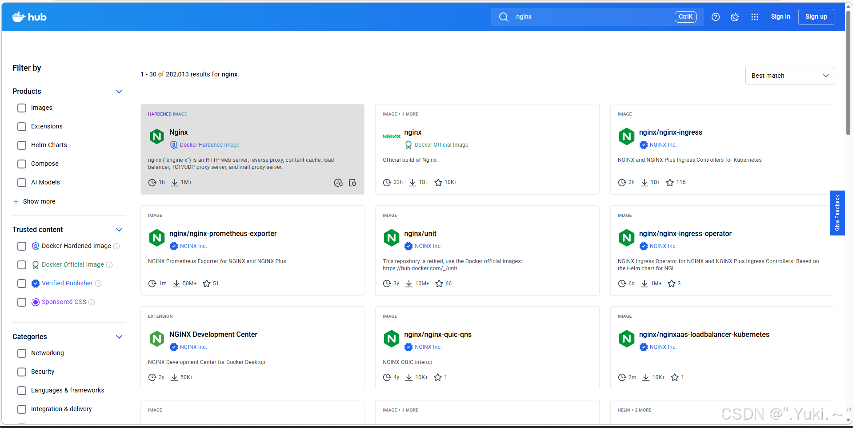853x428 pixels.
Task: Click Docker Hardened Image info icon in filters
Action: pos(116,246)
